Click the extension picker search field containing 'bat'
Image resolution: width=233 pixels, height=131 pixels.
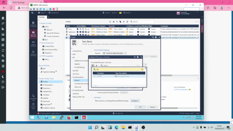tap(118, 70)
